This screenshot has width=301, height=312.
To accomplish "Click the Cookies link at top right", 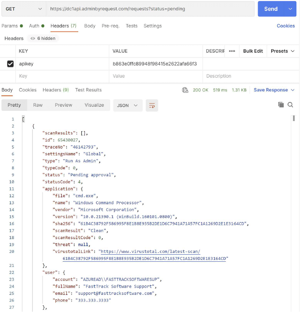I will click(286, 26).
